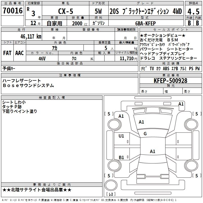
Task: Click PW in genuine equipment
Action: pos(198,69)
